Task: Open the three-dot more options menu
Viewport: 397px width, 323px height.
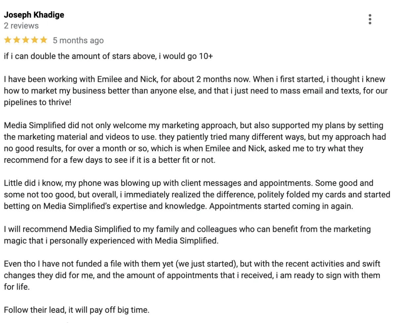Action: [x=370, y=19]
